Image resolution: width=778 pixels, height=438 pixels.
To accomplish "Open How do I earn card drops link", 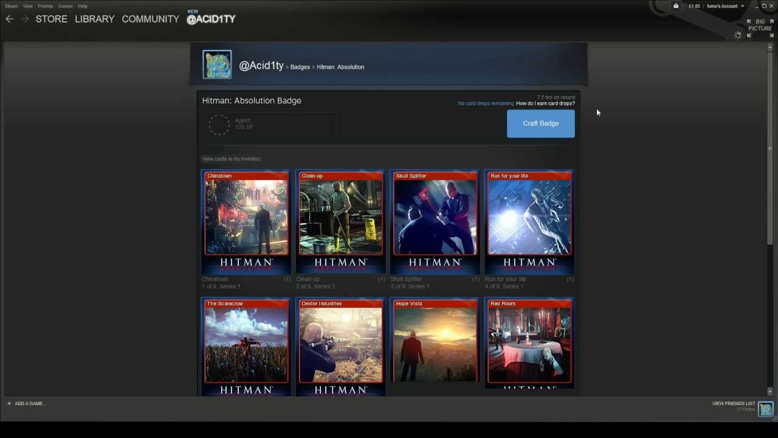I will click(545, 103).
